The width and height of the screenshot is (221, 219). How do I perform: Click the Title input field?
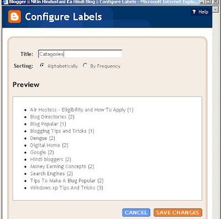80,54
